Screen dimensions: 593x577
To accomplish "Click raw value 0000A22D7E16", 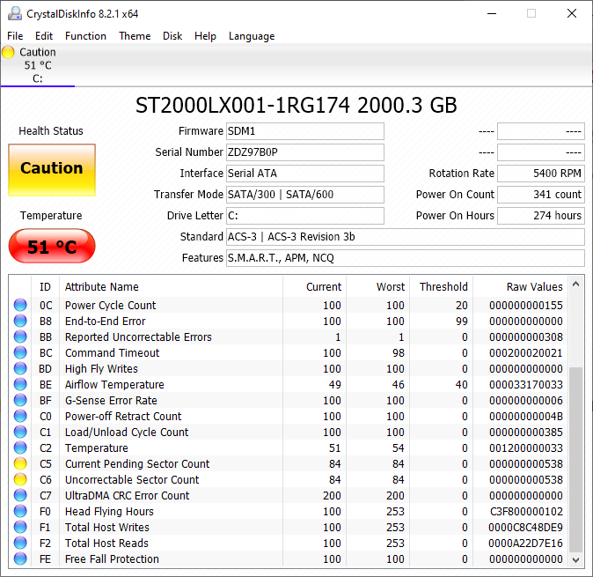I will point(525,544).
